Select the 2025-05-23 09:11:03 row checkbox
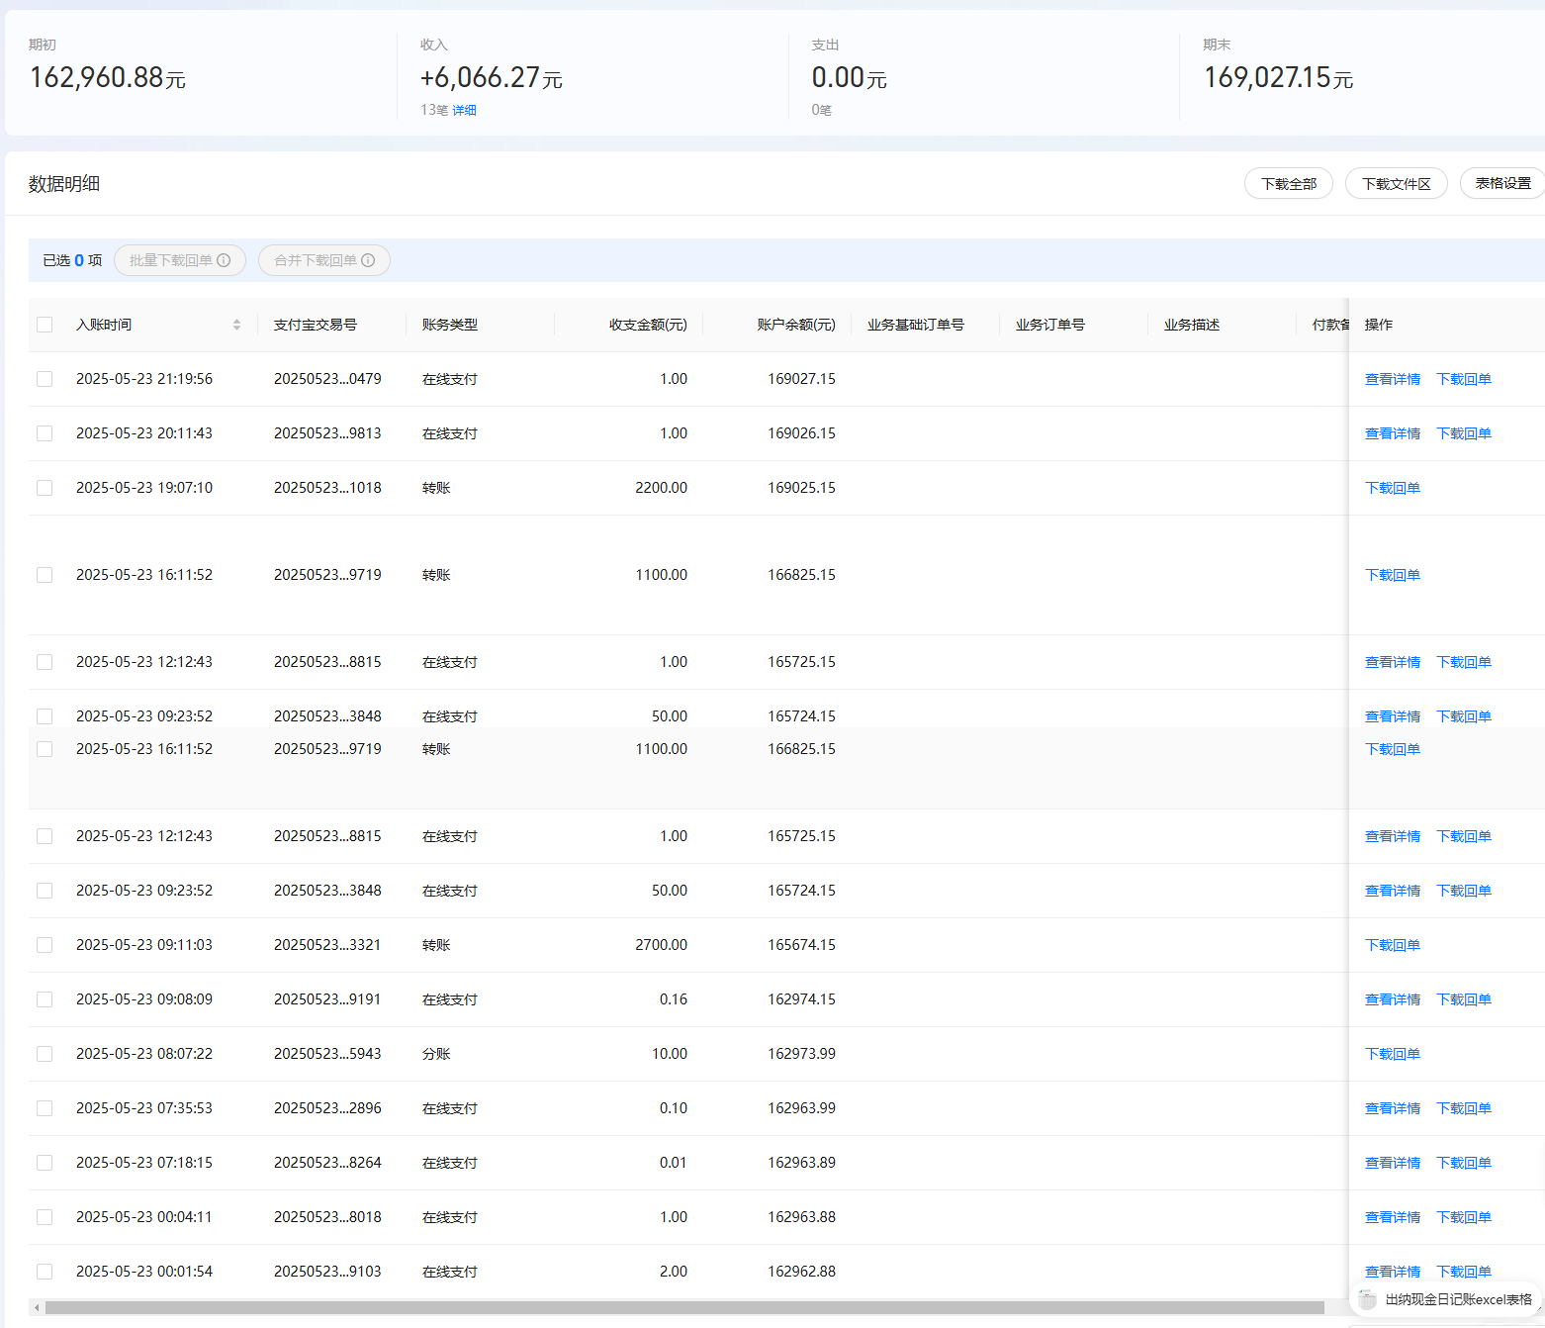Viewport: 1545px width, 1328px height. pyautogui.click(x=45, y=945)
